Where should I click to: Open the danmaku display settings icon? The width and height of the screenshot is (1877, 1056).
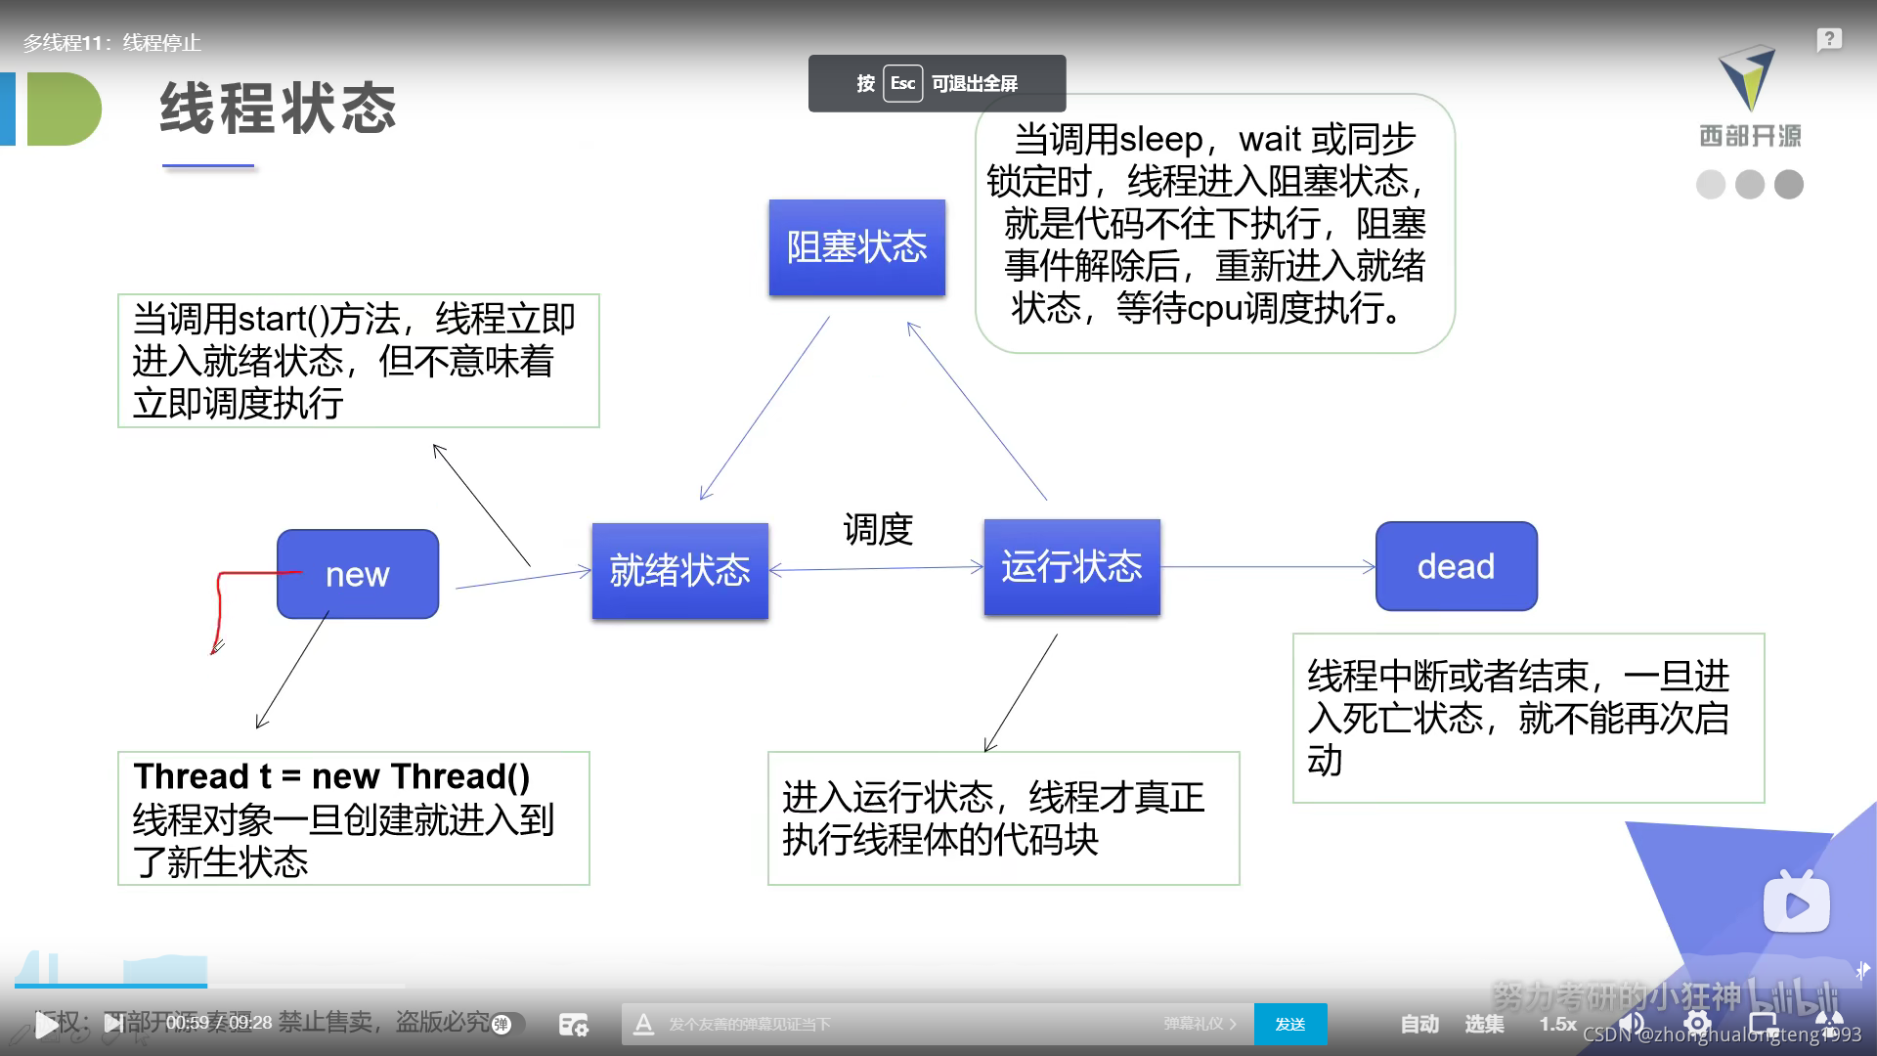574,1024
